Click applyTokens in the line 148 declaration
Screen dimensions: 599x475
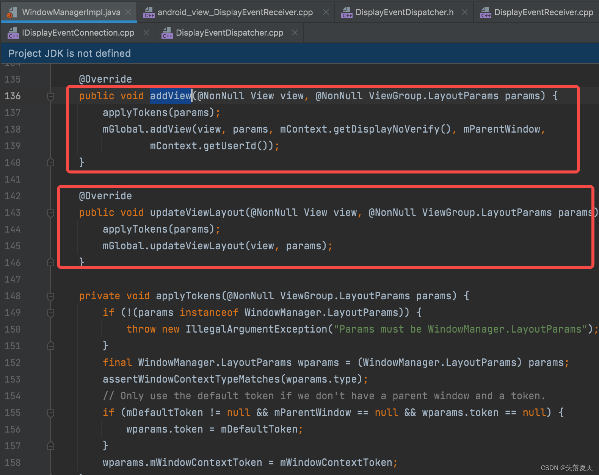coord(188,296)
